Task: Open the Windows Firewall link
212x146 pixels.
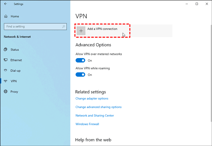Action: [x=87, y=124]
